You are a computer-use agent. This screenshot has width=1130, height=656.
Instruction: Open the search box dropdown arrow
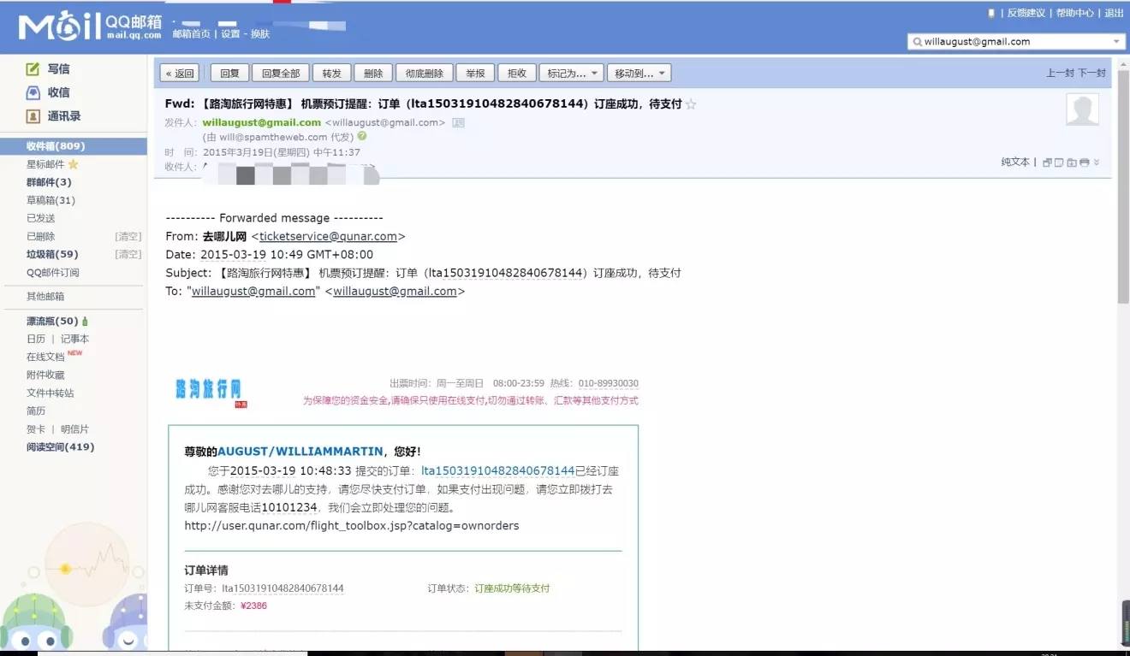pyautogui.click(x=1117, y=41)
